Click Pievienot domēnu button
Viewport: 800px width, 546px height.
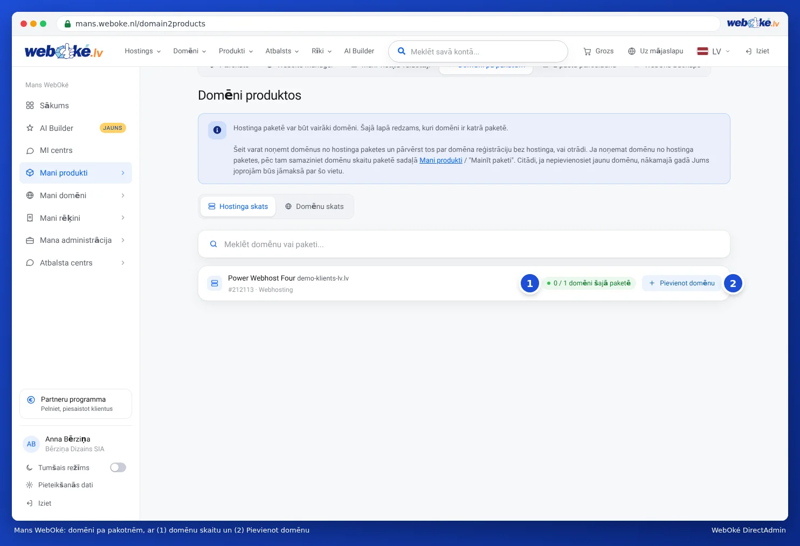(x=681, y=283)
